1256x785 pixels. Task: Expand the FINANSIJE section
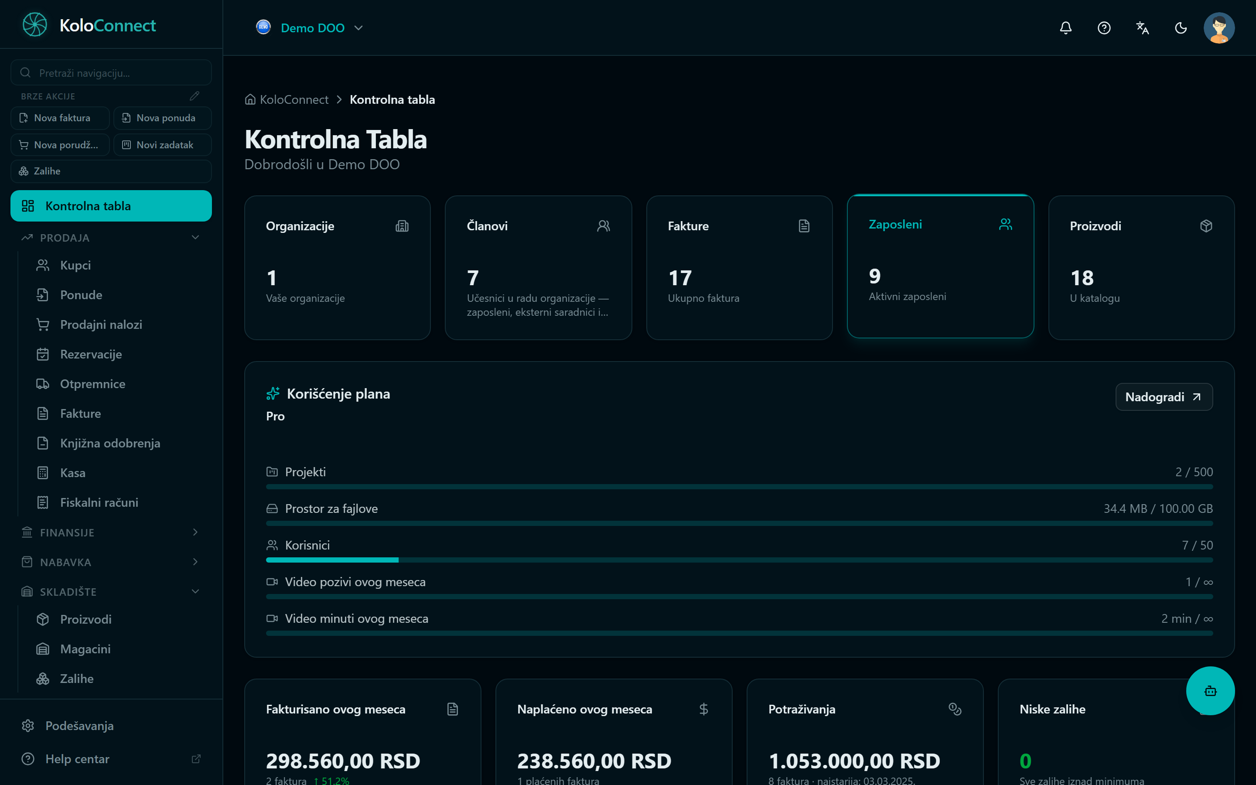(x=111, y=532)
